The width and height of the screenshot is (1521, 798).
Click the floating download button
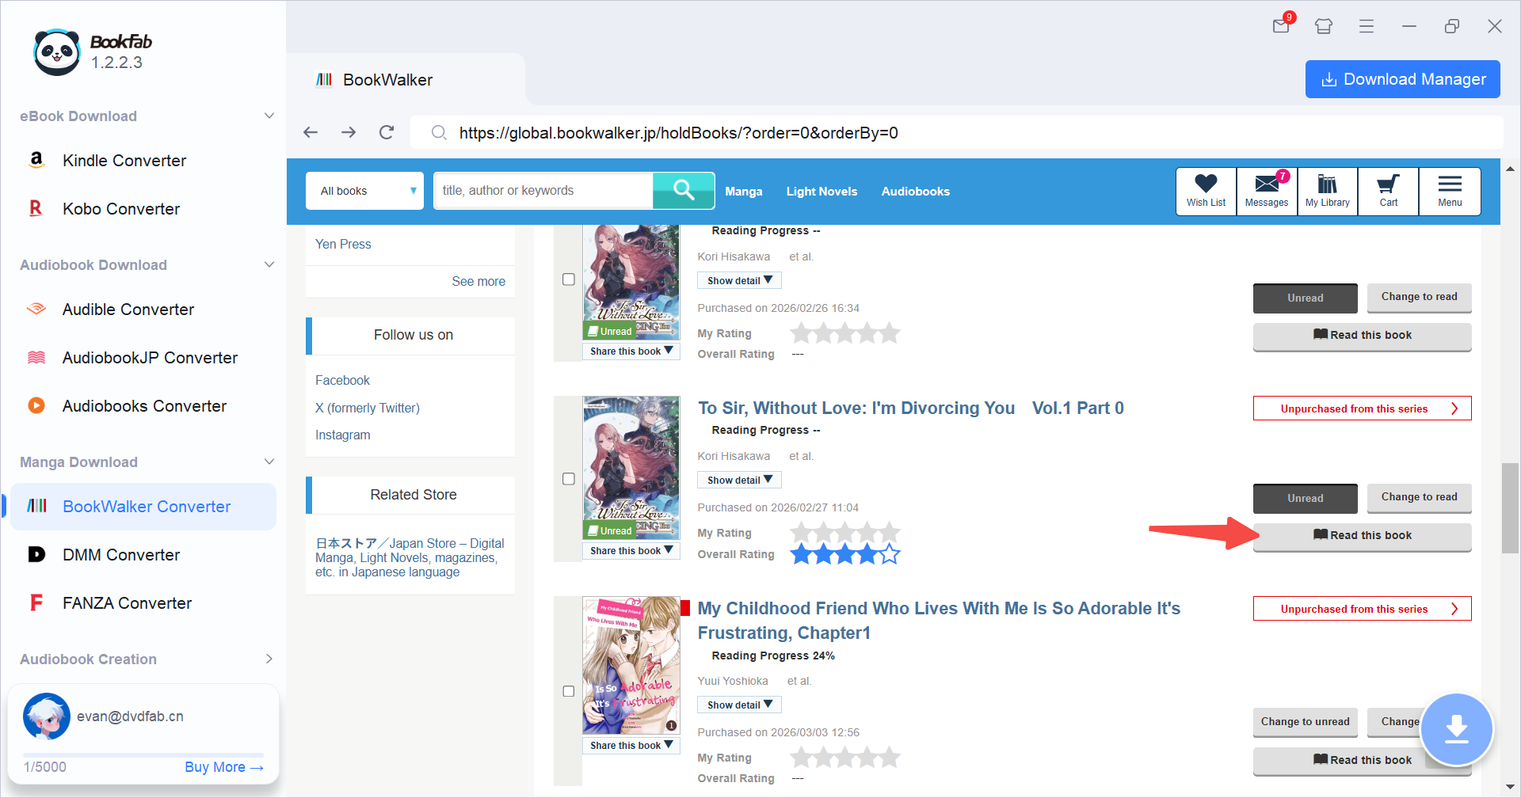click(x=1457, y=728)
